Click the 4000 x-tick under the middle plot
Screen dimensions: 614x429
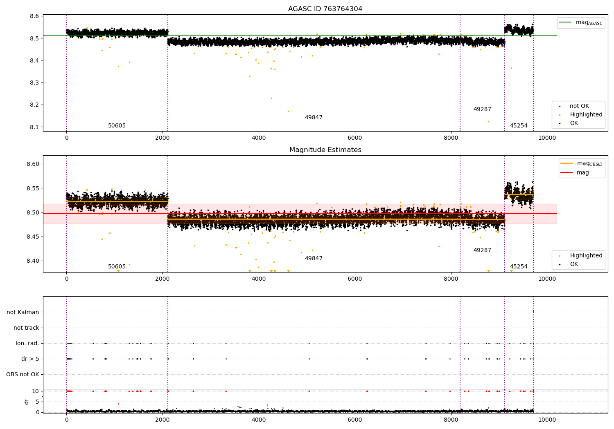(x=259, y=279)
